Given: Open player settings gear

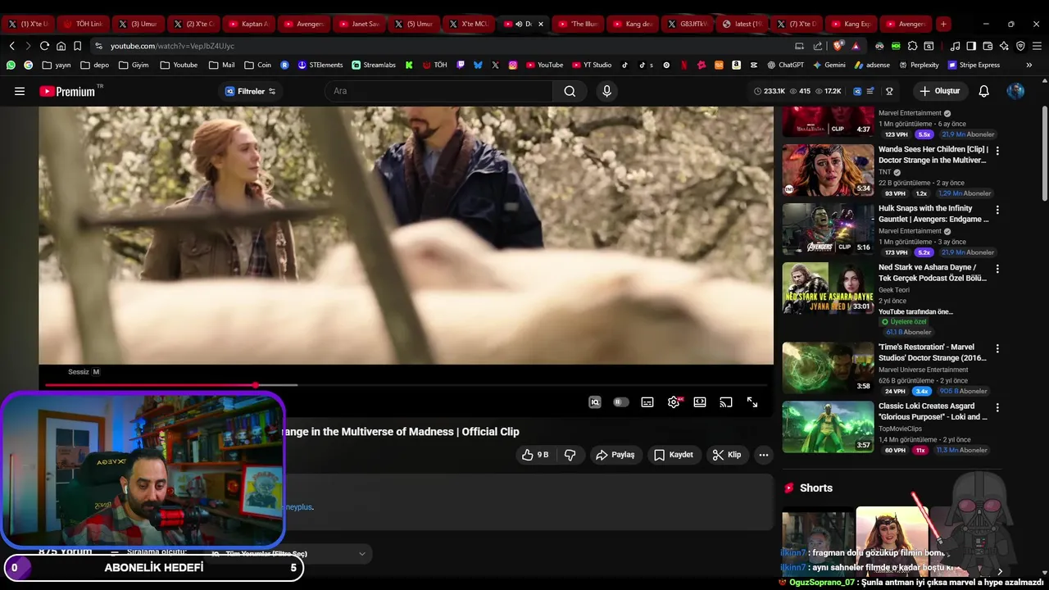Looking at the screenshot, I should 674,402.
